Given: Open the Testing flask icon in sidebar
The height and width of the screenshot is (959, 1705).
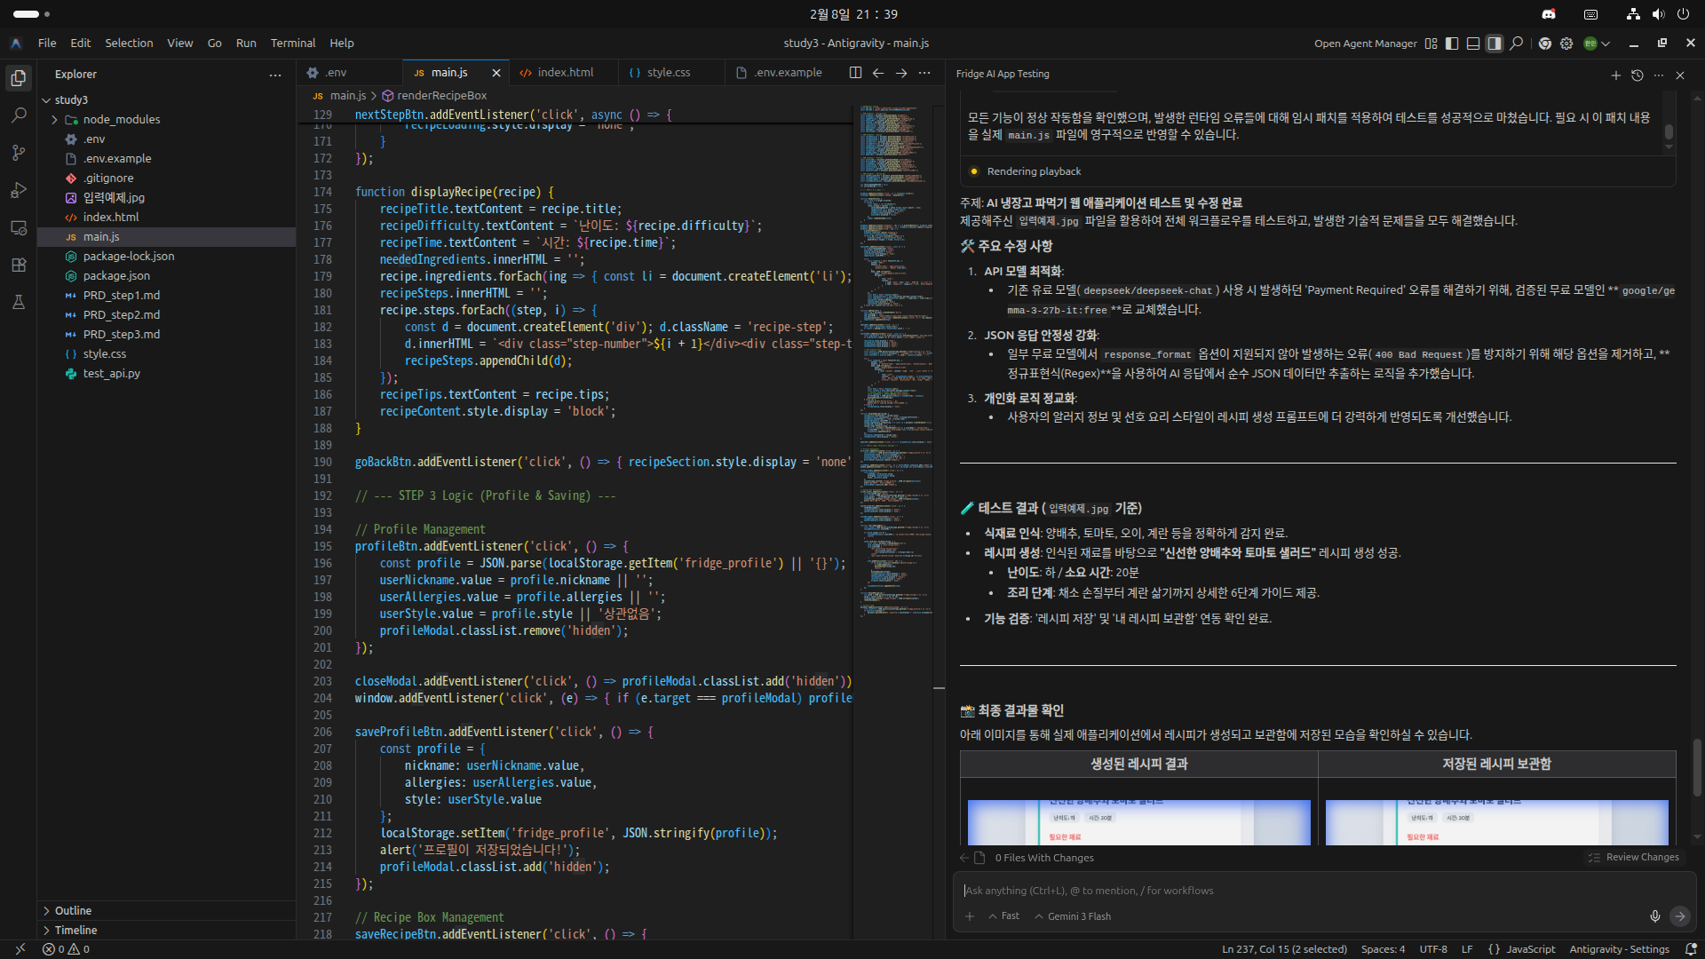Looking at the screenshot, I should pyautogui.click(x=19, y=302).
